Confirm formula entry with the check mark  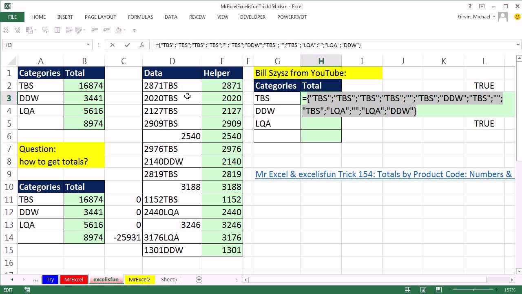click(127, 45)
